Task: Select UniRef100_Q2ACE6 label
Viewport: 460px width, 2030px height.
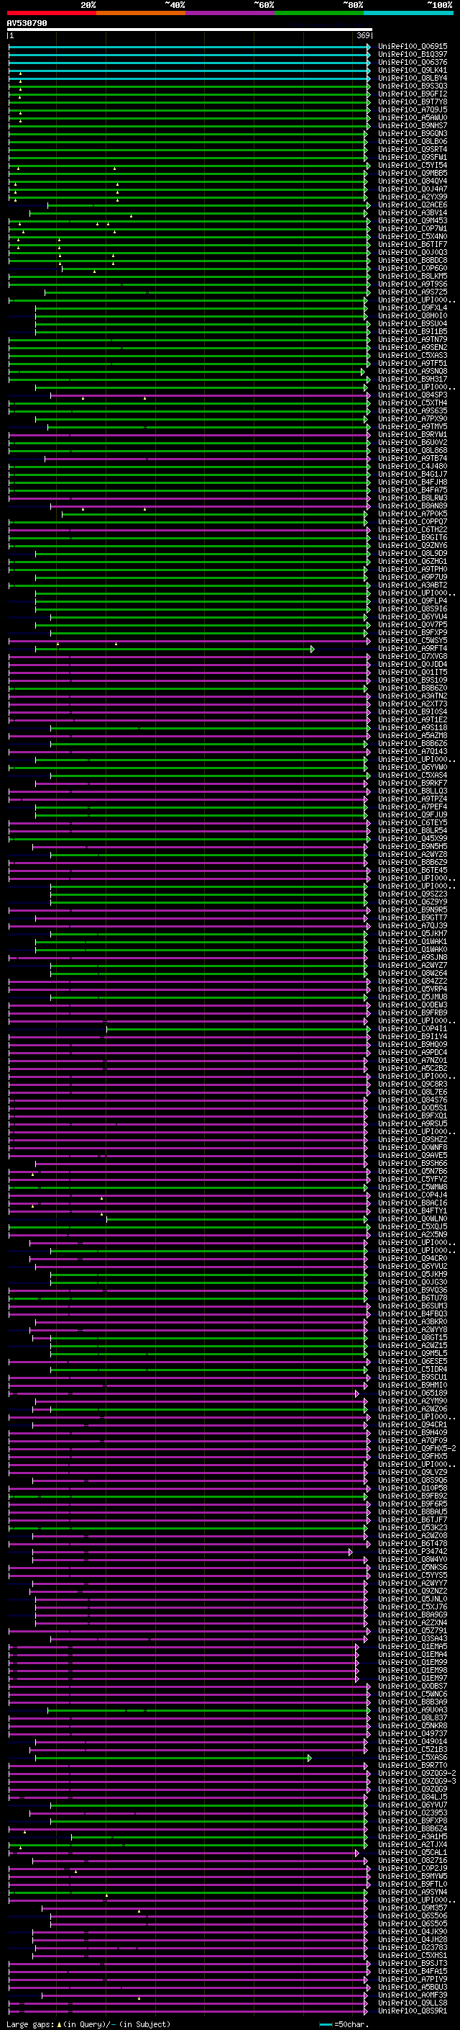Action: click(x=412, y=205)
